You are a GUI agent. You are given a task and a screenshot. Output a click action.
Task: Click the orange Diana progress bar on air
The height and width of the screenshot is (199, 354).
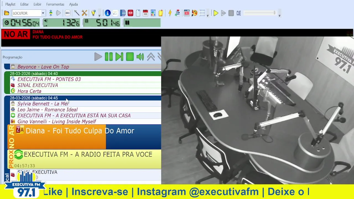[56, 137]
